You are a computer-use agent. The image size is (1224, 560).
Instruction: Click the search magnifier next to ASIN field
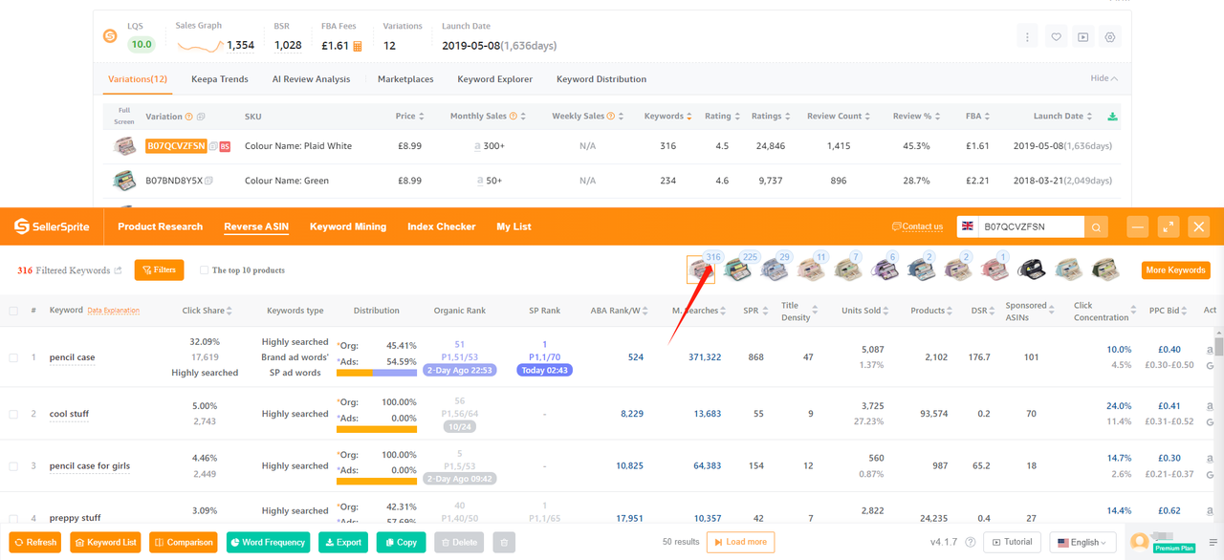(x=1096, y=226)
